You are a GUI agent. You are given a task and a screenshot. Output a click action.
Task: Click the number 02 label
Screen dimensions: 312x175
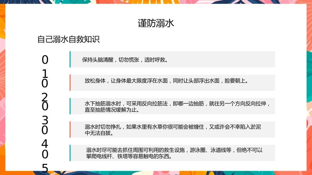[45, 90]
